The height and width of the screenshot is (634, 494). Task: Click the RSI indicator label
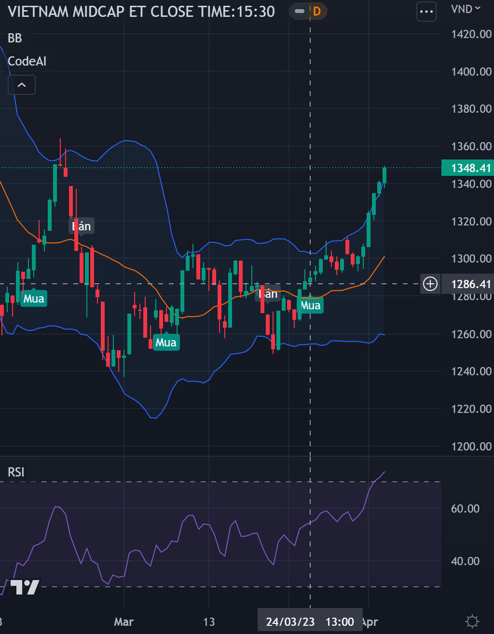pyautogui.click(x=16, y=472)
